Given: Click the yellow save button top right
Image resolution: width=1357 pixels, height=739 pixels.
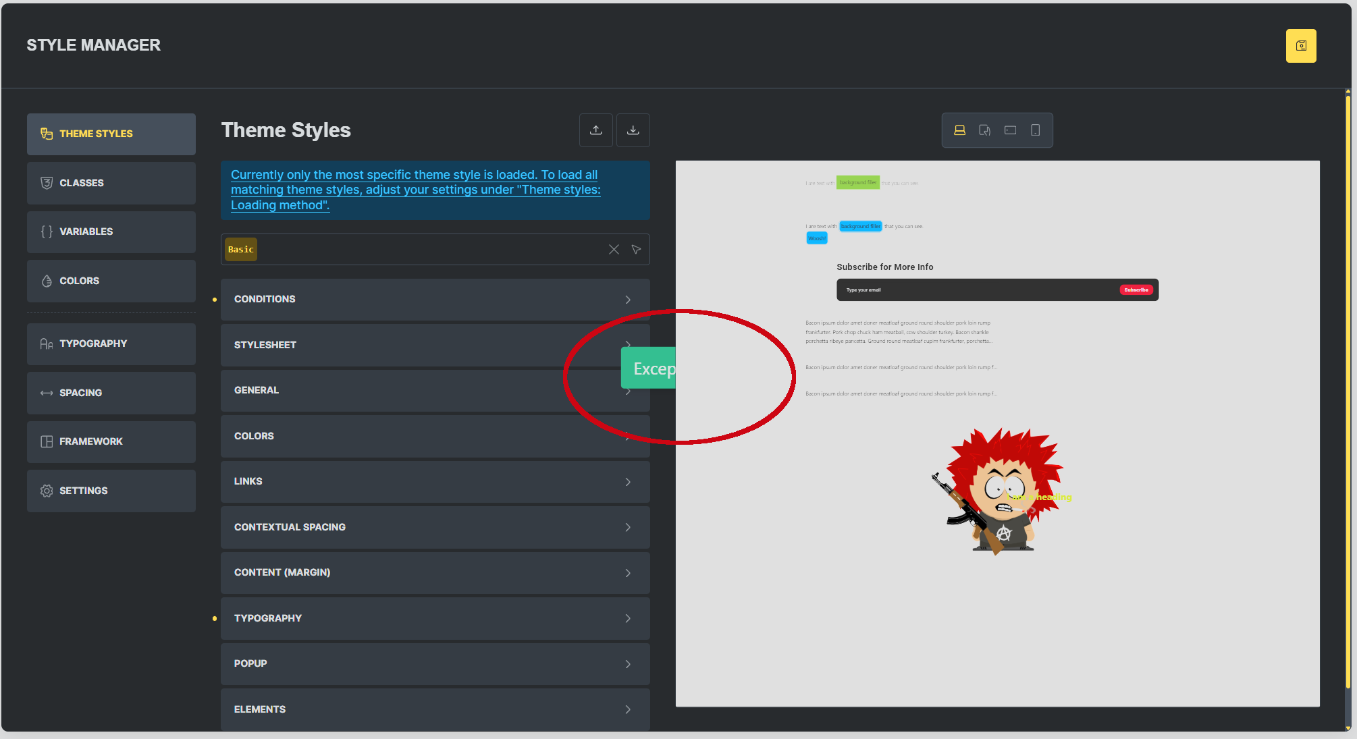Looking at the screenshot, I should click(1300, 46).
